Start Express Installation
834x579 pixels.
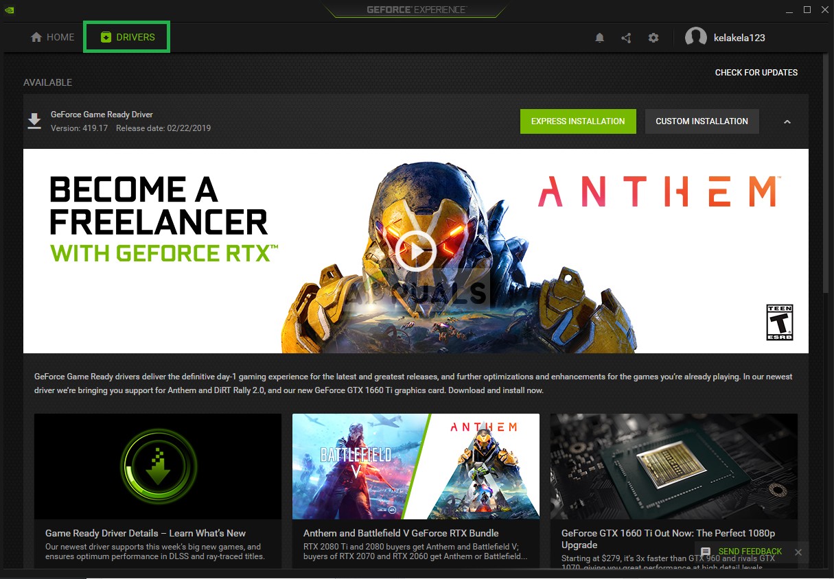(x=578, y=121)
